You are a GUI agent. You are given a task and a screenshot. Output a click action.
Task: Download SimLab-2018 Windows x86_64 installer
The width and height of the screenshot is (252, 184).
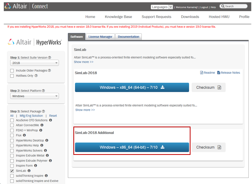[x=132, y=87]
